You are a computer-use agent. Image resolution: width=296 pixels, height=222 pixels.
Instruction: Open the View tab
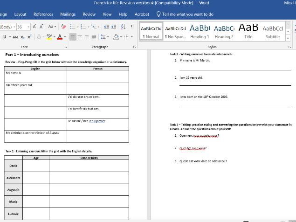coord(107,14)
